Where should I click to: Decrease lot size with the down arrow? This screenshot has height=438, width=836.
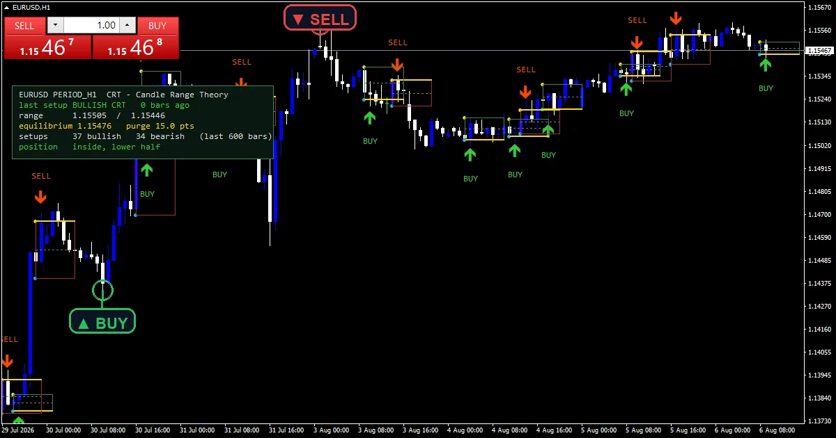click(55, 26)
